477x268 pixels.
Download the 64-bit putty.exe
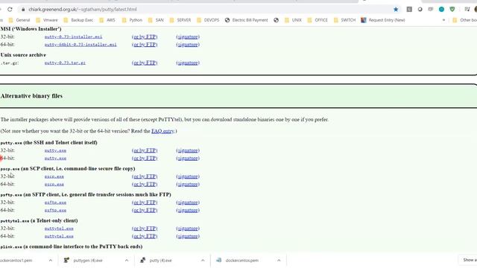coord(55,159)
